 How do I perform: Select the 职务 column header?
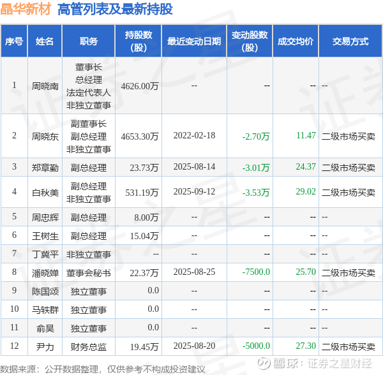click(89, 41)
